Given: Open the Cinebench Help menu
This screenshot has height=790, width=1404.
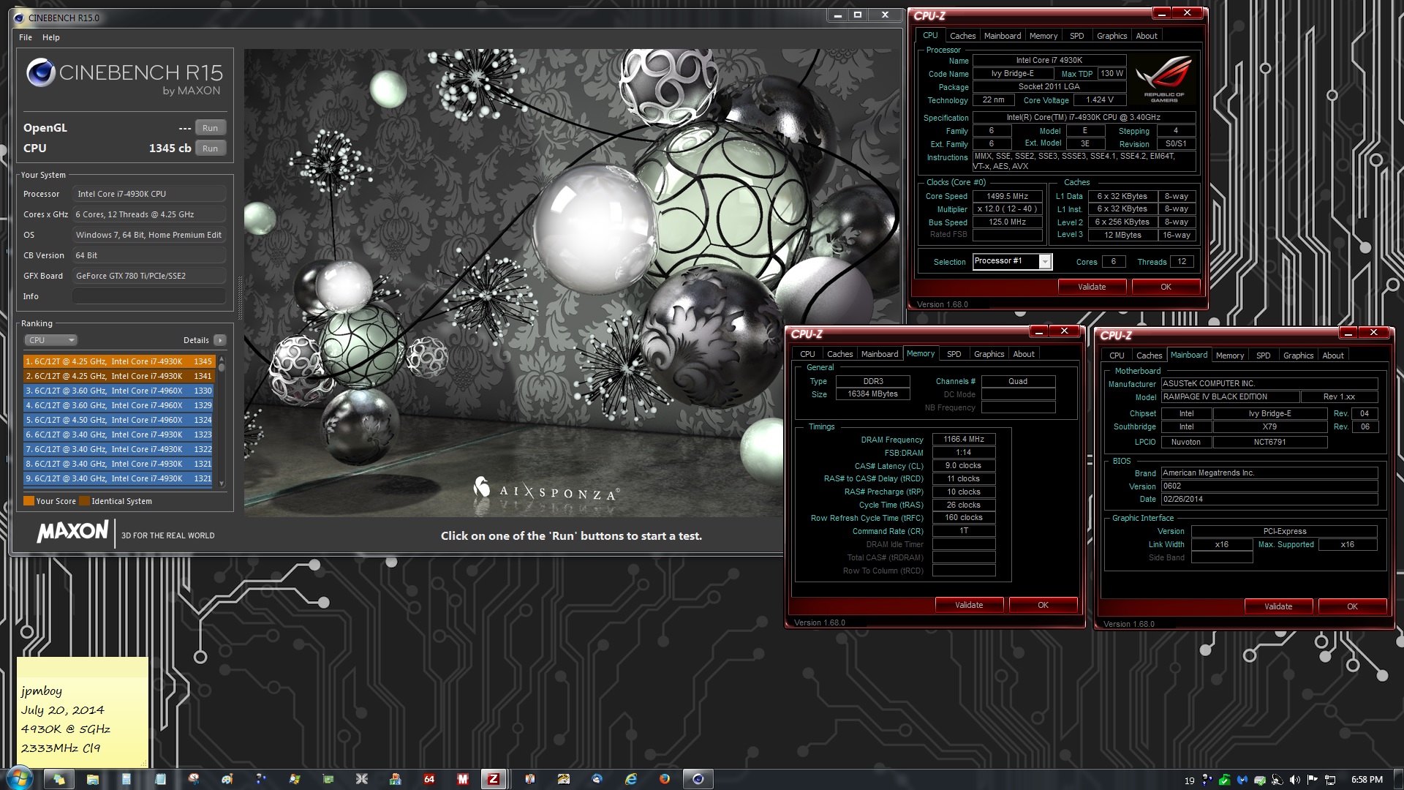Looking at the screenshot, I should pyautogui.click(x=51, y=37).
